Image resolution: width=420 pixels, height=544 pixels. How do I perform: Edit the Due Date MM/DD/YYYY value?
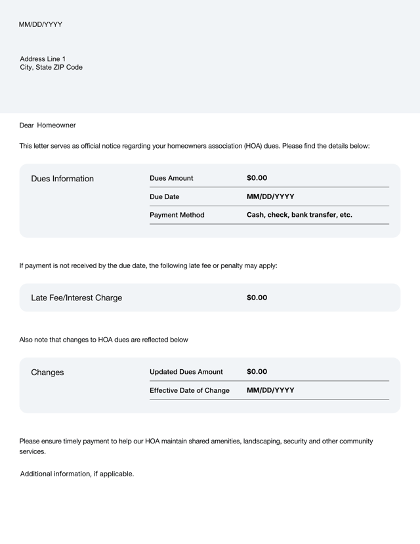270,196
